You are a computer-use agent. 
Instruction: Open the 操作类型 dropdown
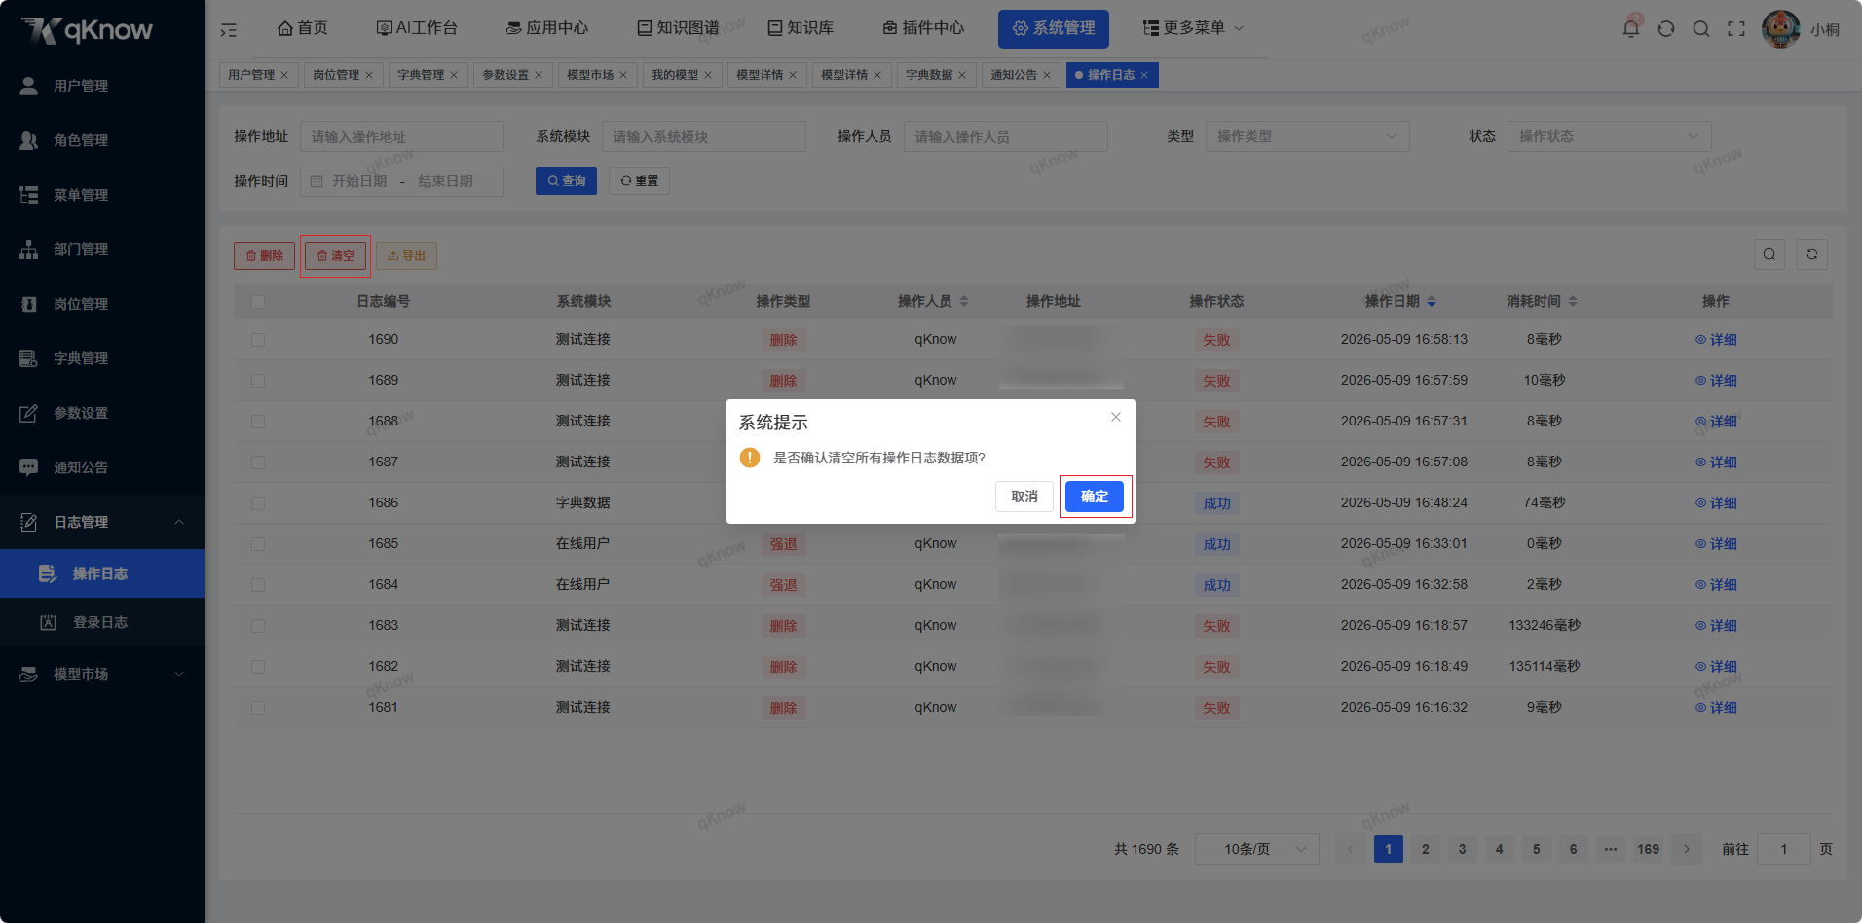(1307, 136)
